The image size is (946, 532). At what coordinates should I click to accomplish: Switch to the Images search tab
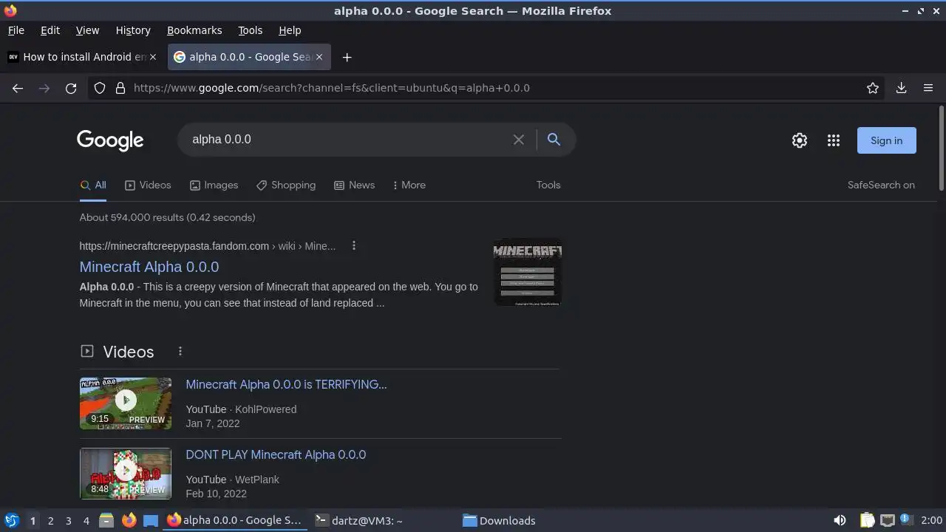pyautogui.click(x=214, y=185)
